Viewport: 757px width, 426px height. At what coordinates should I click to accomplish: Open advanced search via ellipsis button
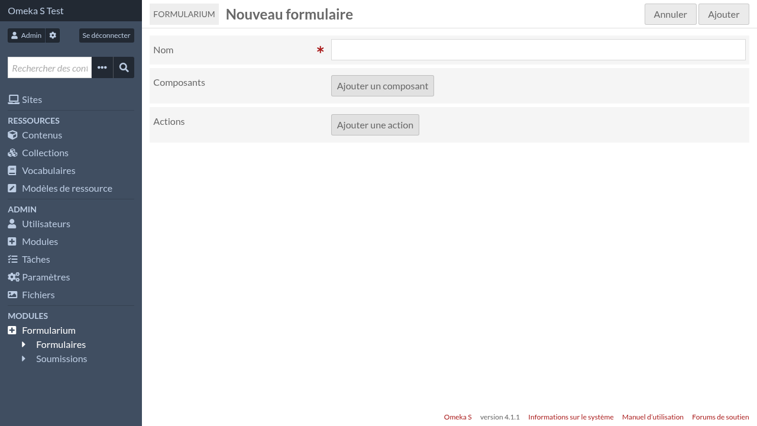tap(102, 67)
